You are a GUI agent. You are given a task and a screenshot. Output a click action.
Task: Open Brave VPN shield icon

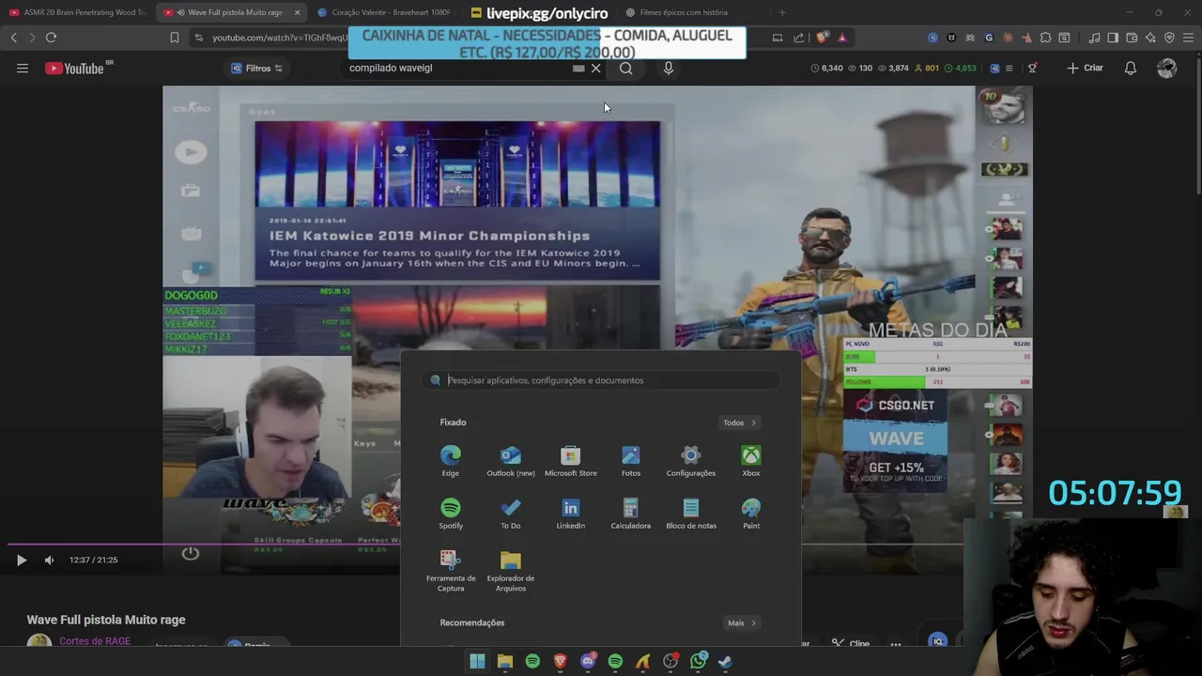pos(1169,38)
